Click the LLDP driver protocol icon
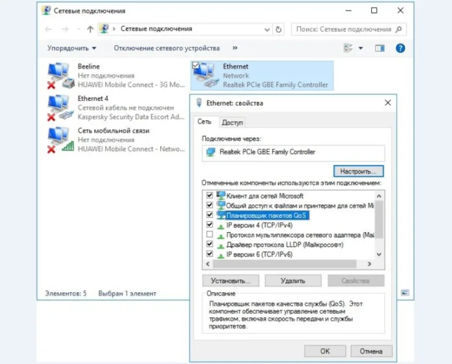 (221, 245)
